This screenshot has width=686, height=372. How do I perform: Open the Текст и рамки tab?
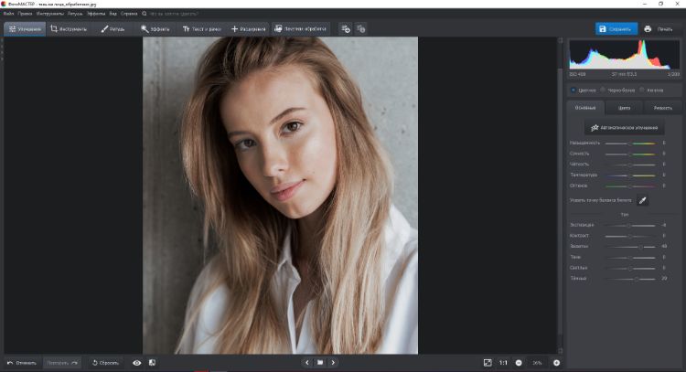click(202, 29)
